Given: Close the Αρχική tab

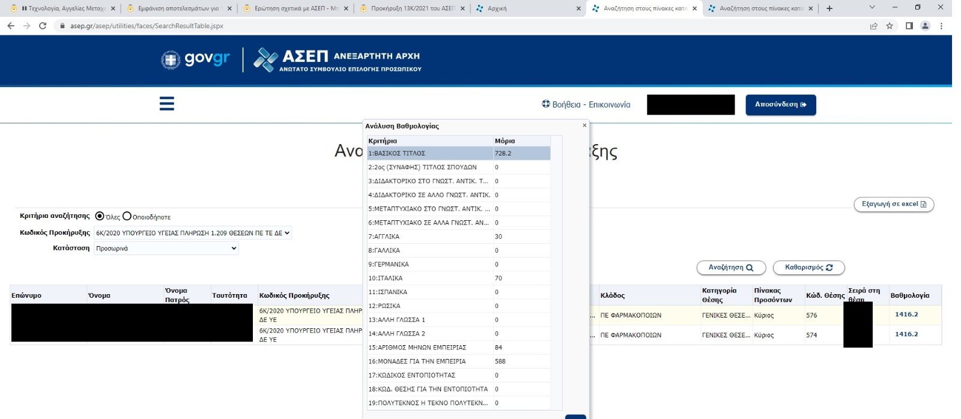Looking at the screenshot, I should 579,8.
